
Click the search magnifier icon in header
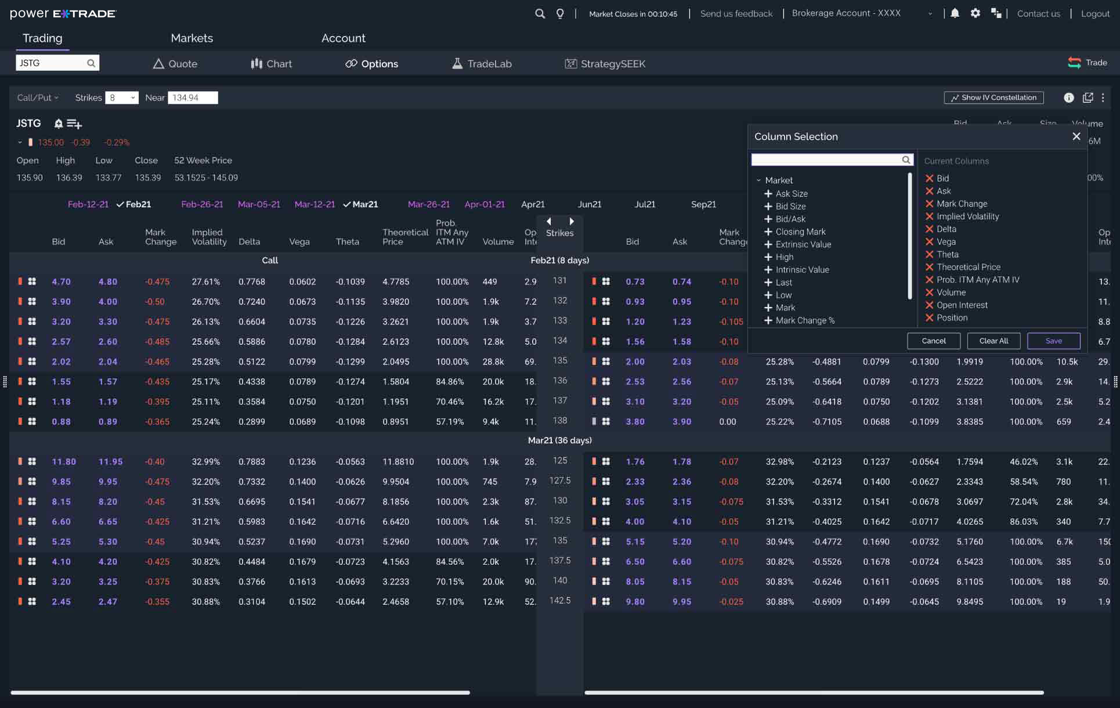(540, 13)
